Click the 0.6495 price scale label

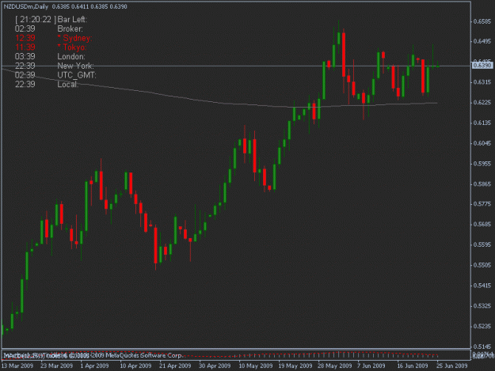[x=482, y=42]
